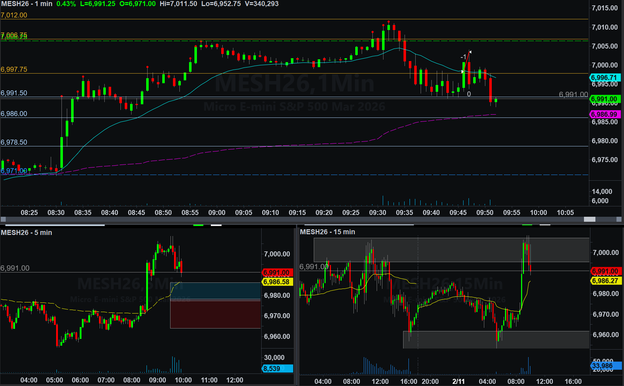Select the teal profit zone on the 5 min chart

(216, 291)
